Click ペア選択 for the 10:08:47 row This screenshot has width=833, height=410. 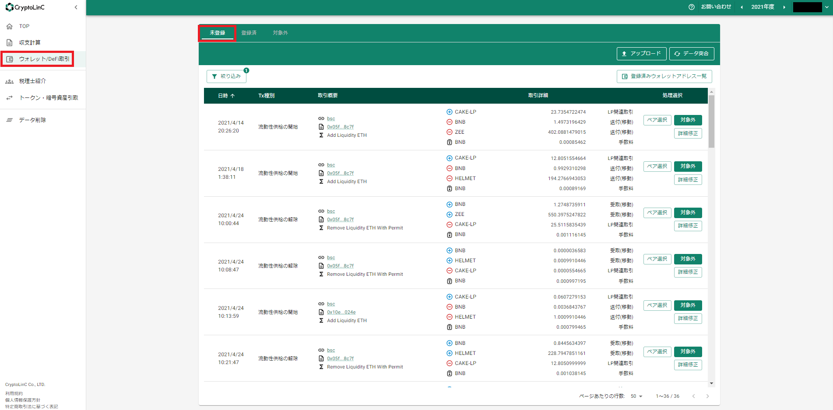[657, 259]
